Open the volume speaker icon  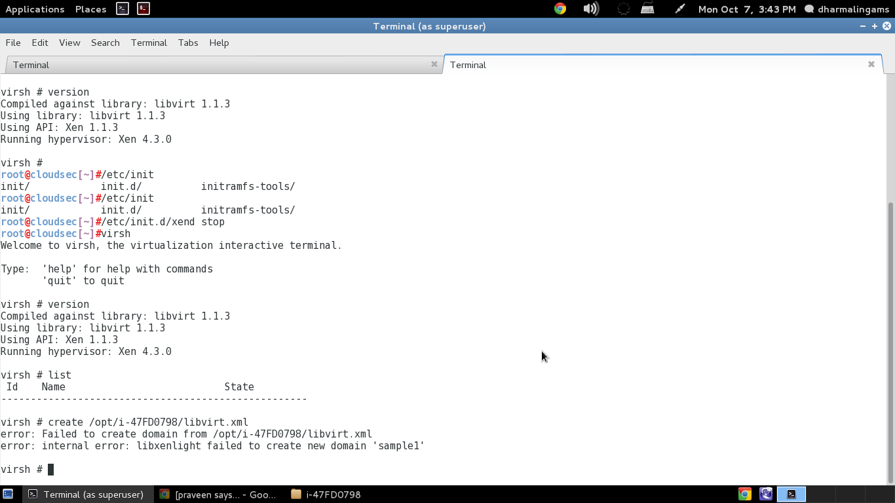tap(590, 9)
